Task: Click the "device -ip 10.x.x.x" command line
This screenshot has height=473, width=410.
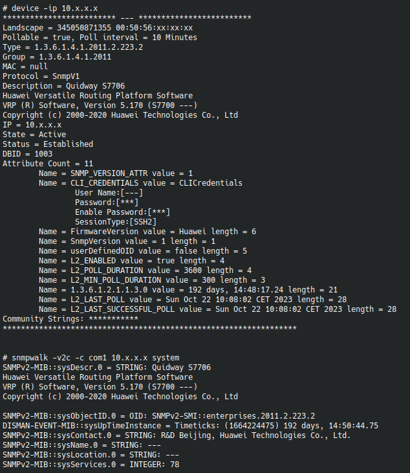Action: pyautogui.click(x=50, y=8)
